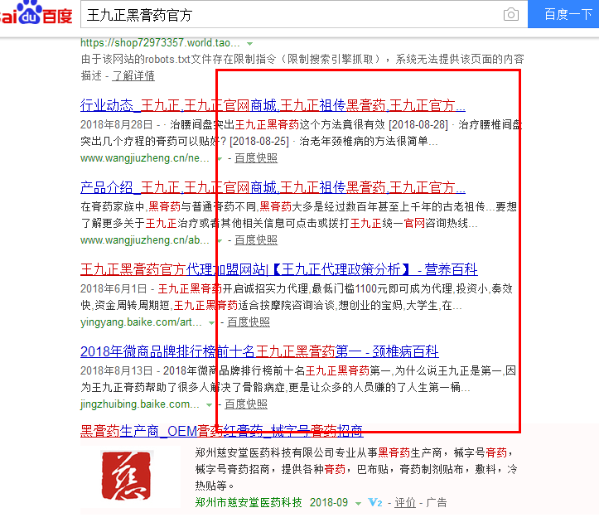The image size is (599, 532).
Task: Open the 黑膏药生产商_OEM膏药 ad title
Action: point(221,431)
